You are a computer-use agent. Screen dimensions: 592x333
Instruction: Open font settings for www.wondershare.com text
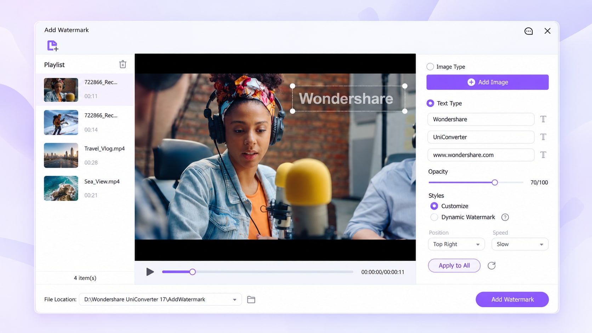[543, 155]
